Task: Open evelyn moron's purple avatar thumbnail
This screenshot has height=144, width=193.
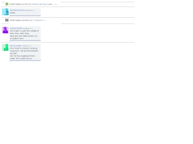Action: 5,30
